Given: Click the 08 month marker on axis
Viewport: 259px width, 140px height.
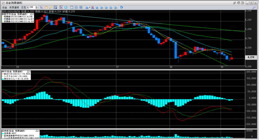Looking at the screenshot, I should pyautogui.click(x=171, y=67).
